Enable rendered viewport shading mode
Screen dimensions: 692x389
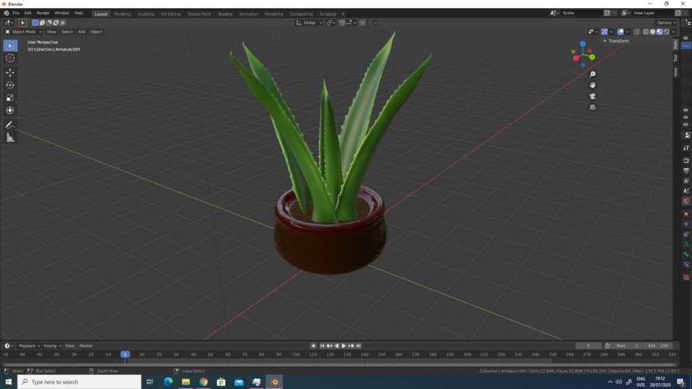click(x=667, y=32)
